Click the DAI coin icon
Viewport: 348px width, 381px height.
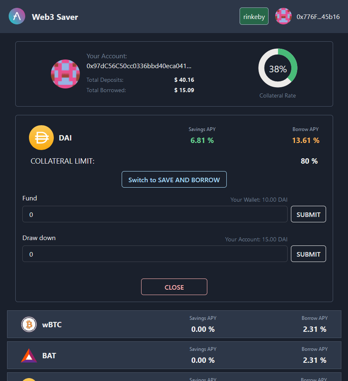(41, 138)
